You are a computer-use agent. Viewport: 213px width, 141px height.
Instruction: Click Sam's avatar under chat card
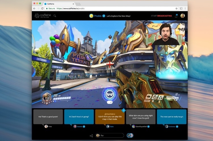coord(108,127)
